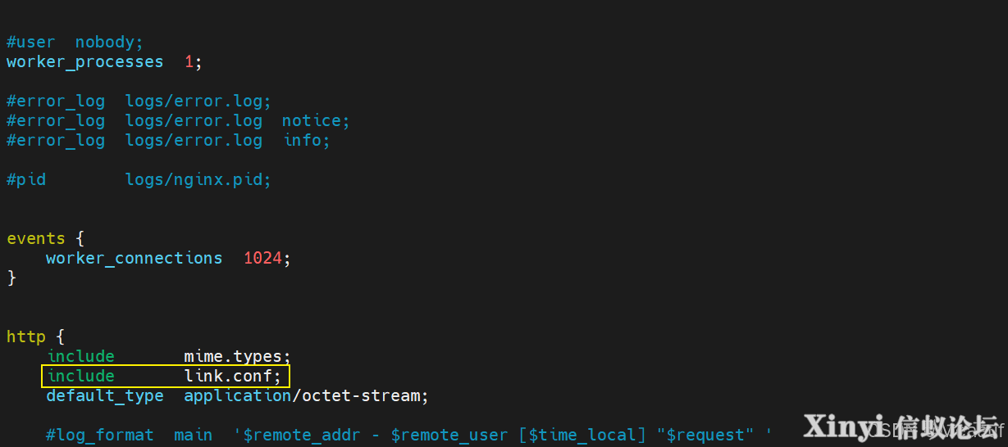Click 'mime.types;' include value
Screen dimensions: 1008x447
point(237,357)
